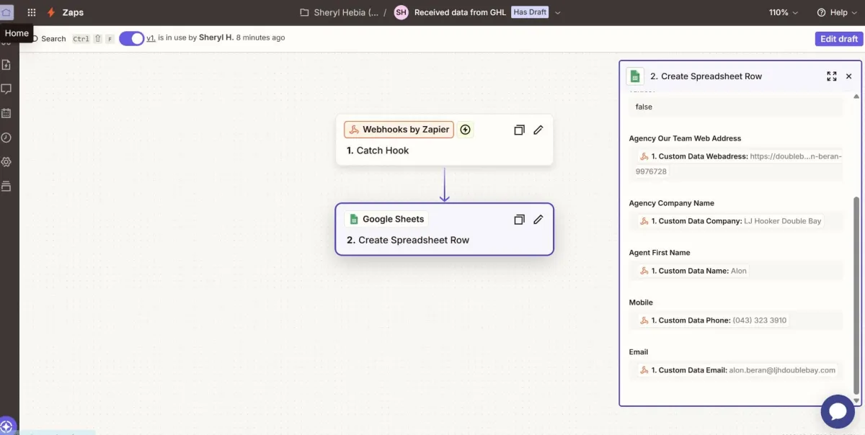
Task: Click the Help question mark icon
Action: point(821,12)
